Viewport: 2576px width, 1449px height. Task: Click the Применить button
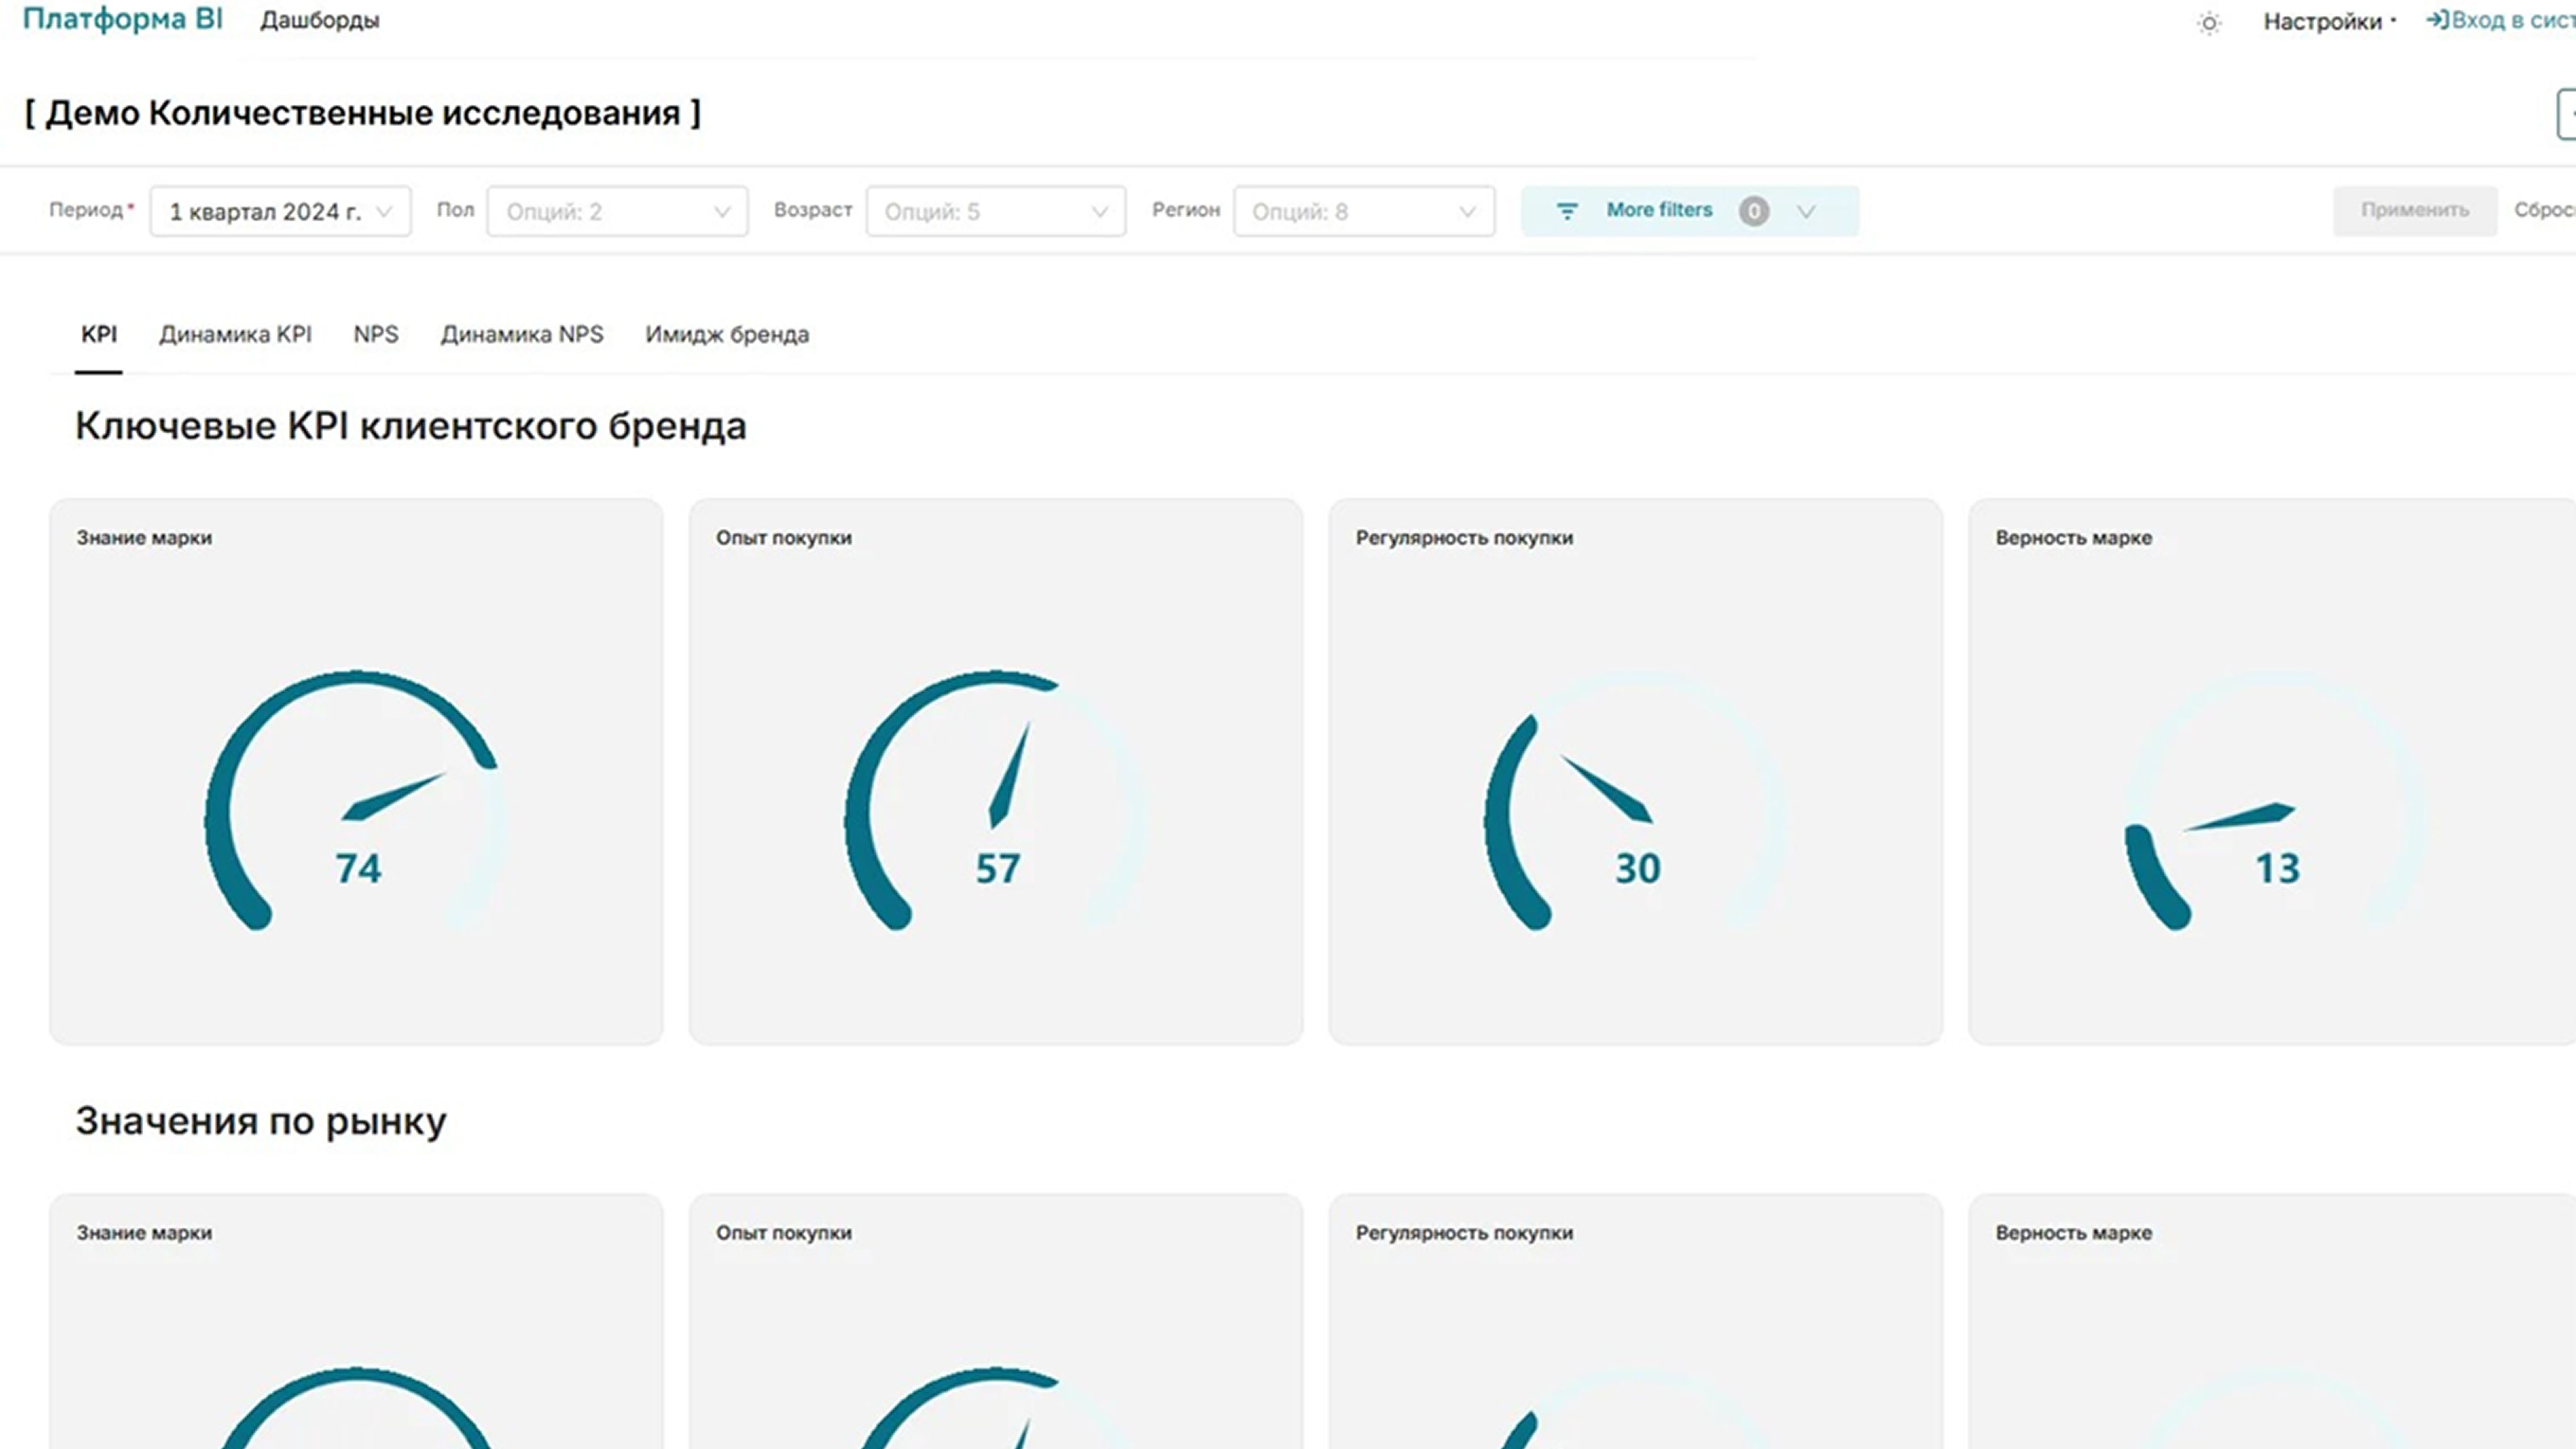(2415, 210)
